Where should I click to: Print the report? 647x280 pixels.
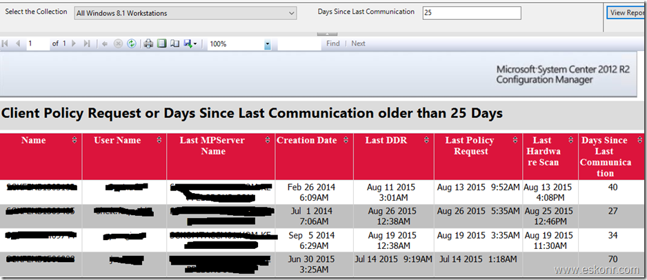[148, 43]
